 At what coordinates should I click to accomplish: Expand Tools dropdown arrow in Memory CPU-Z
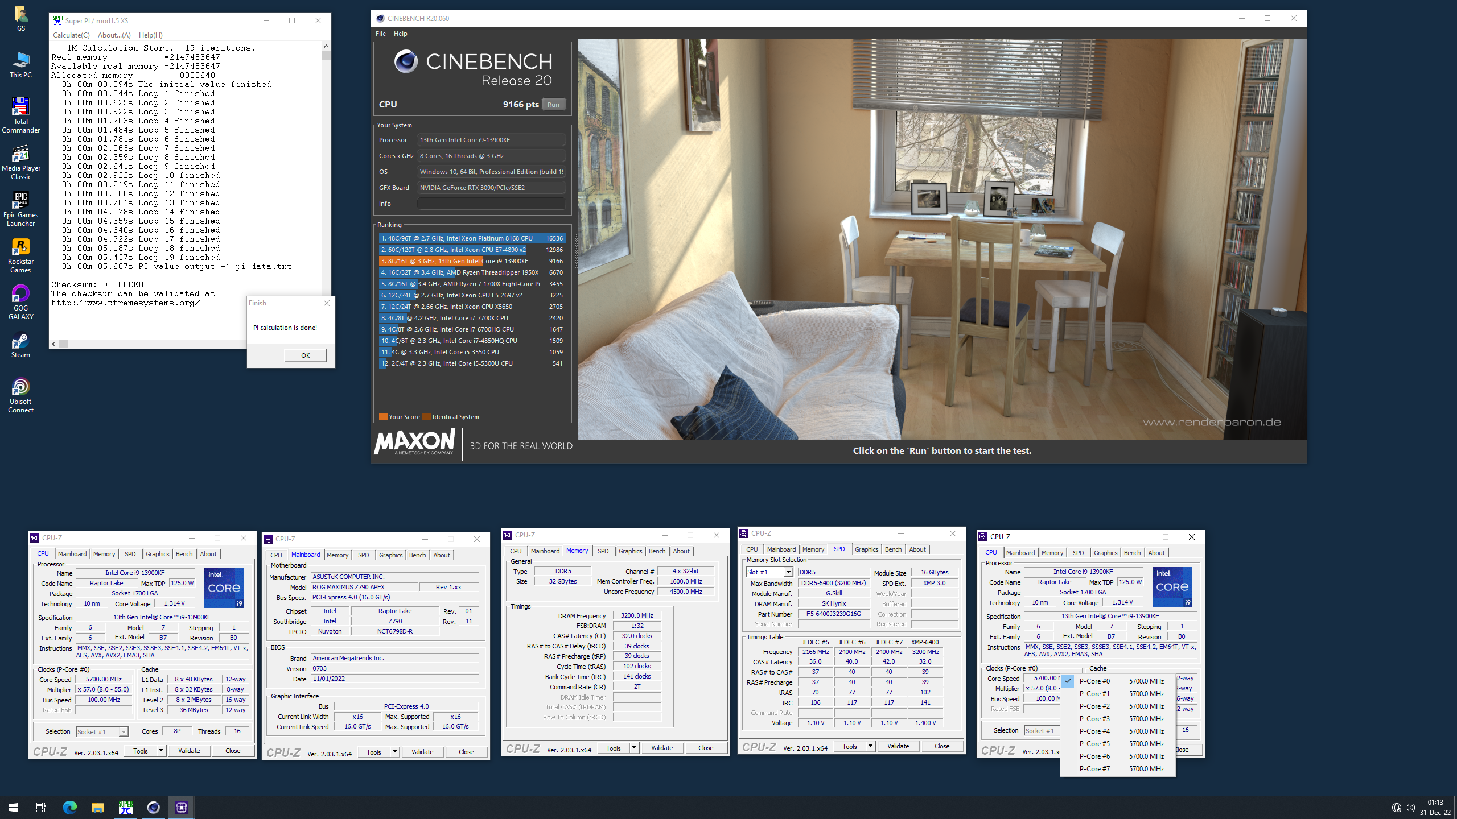(x=634, y=748)
